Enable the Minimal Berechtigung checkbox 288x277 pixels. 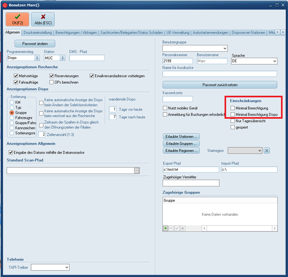pyautogui.click(x=233, y=108)
